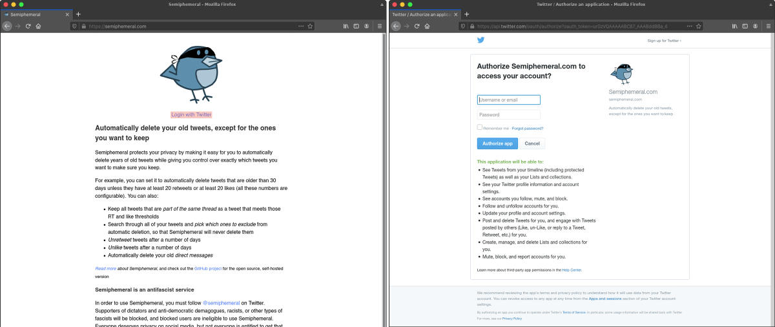Open Firefox home in the Semiphemeral window
The image size is (775, 327).
[38, 26]
